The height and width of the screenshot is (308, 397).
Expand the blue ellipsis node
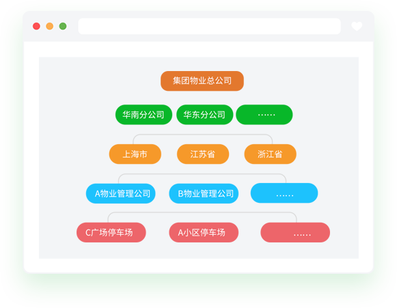(284, 193)
